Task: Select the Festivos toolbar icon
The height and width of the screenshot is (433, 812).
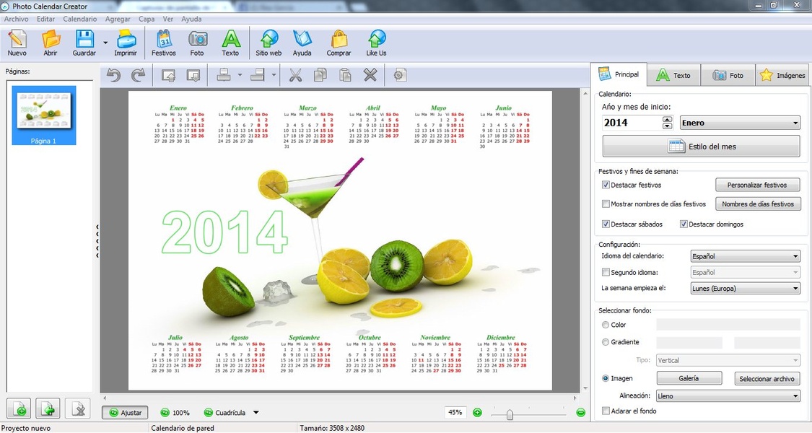Action: 163,42
